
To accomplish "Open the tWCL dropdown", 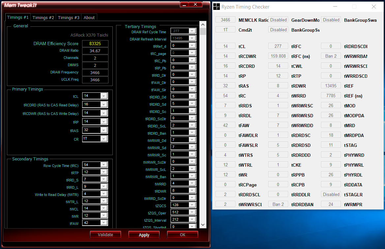I will coord(104,208).
